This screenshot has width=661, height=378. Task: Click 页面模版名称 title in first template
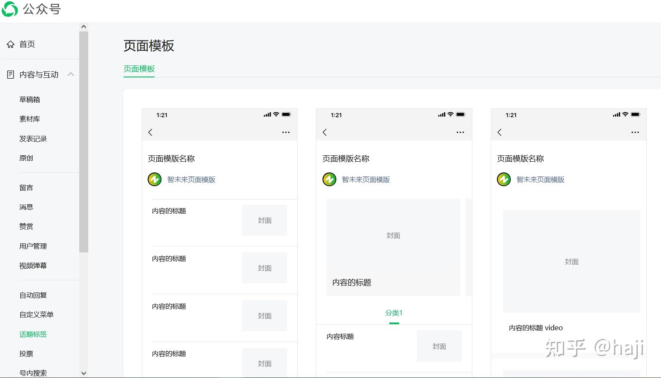click(171, 159)
